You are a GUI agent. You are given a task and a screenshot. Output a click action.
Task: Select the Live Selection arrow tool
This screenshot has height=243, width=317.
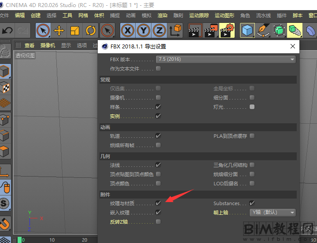tap(43, 30)
